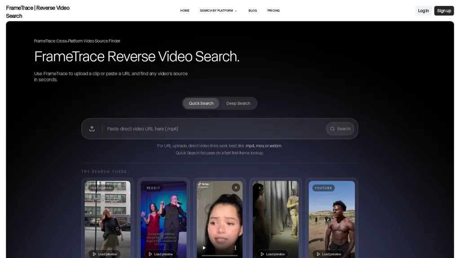
Task: Click the INSTAGRAM platform badge
Action: pyautogui.click(x=101, y=188)
